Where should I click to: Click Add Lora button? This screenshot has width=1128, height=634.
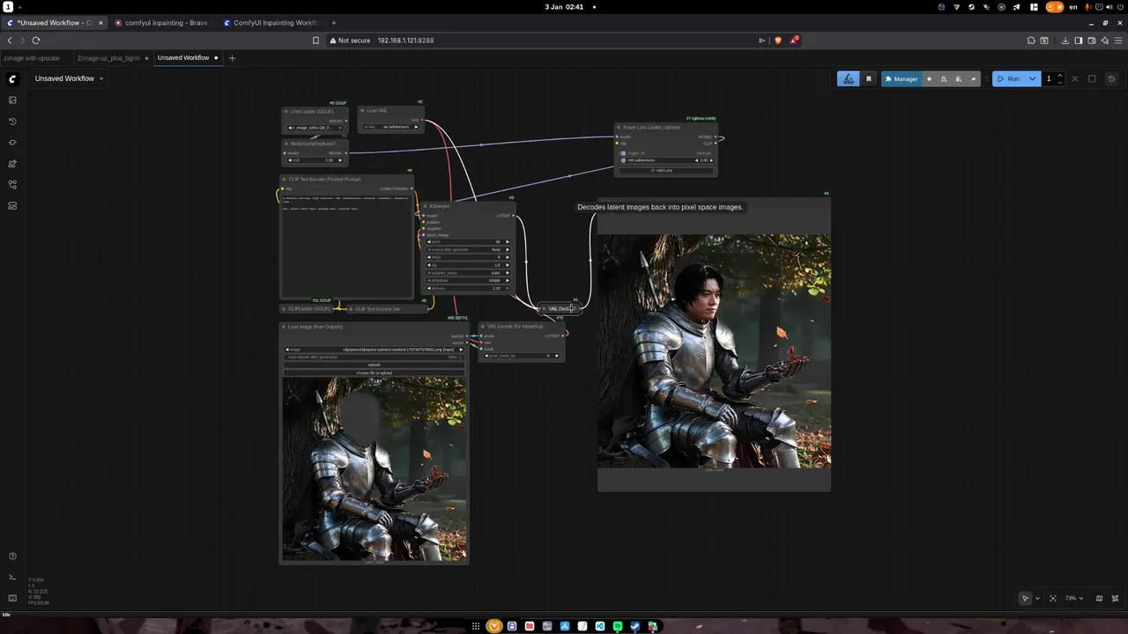tap(665, 170)
